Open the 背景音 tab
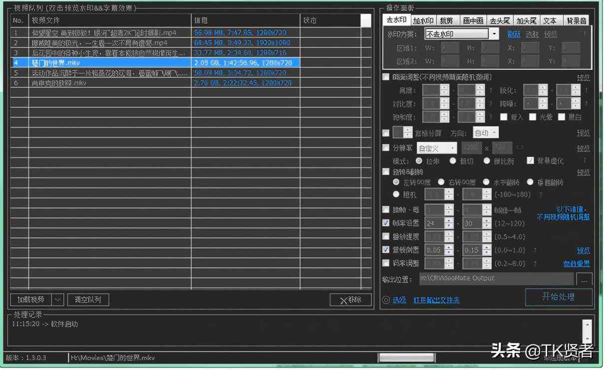This screenshot has width=605, height=370. (x=576, y=20)
